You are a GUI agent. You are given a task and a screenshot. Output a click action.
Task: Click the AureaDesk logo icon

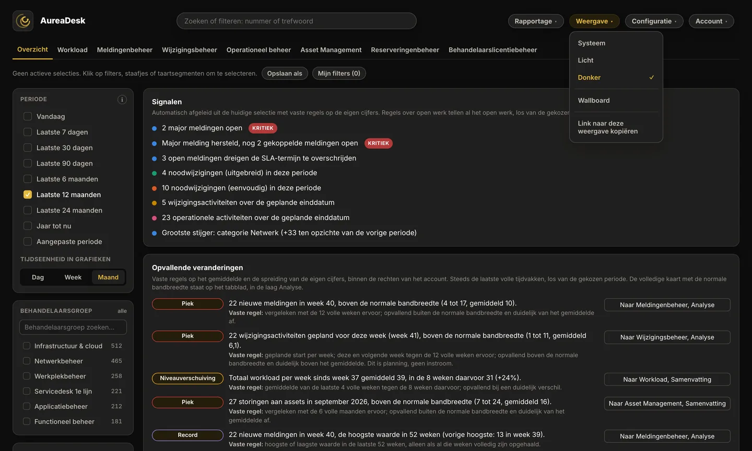click(23, 21)
